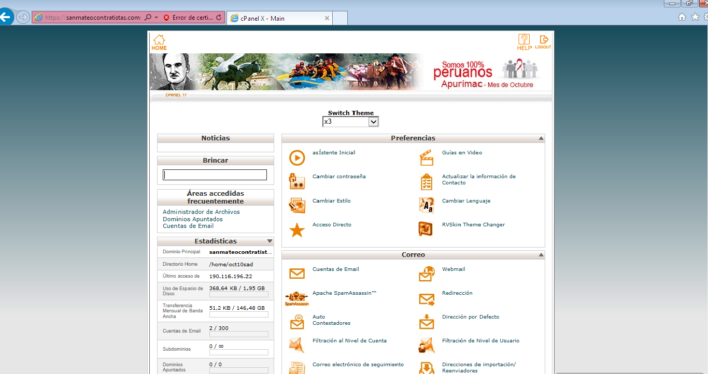Screen dimensions: 708x374
Task: Open the Administrador de Archivos link
Action: pos(201,211)
